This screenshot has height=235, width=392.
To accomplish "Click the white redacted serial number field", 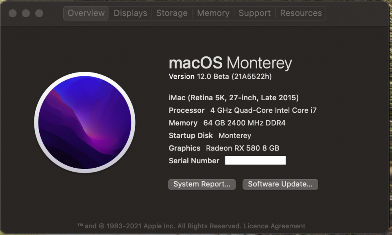I will coord(255,160).
